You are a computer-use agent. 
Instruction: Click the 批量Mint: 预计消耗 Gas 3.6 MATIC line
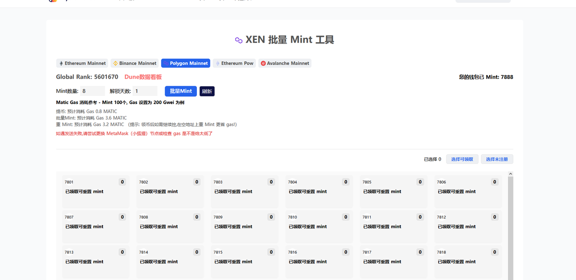(x=91, y=118)
